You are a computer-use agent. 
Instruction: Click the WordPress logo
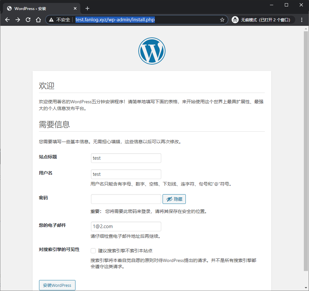pos(152,51)
